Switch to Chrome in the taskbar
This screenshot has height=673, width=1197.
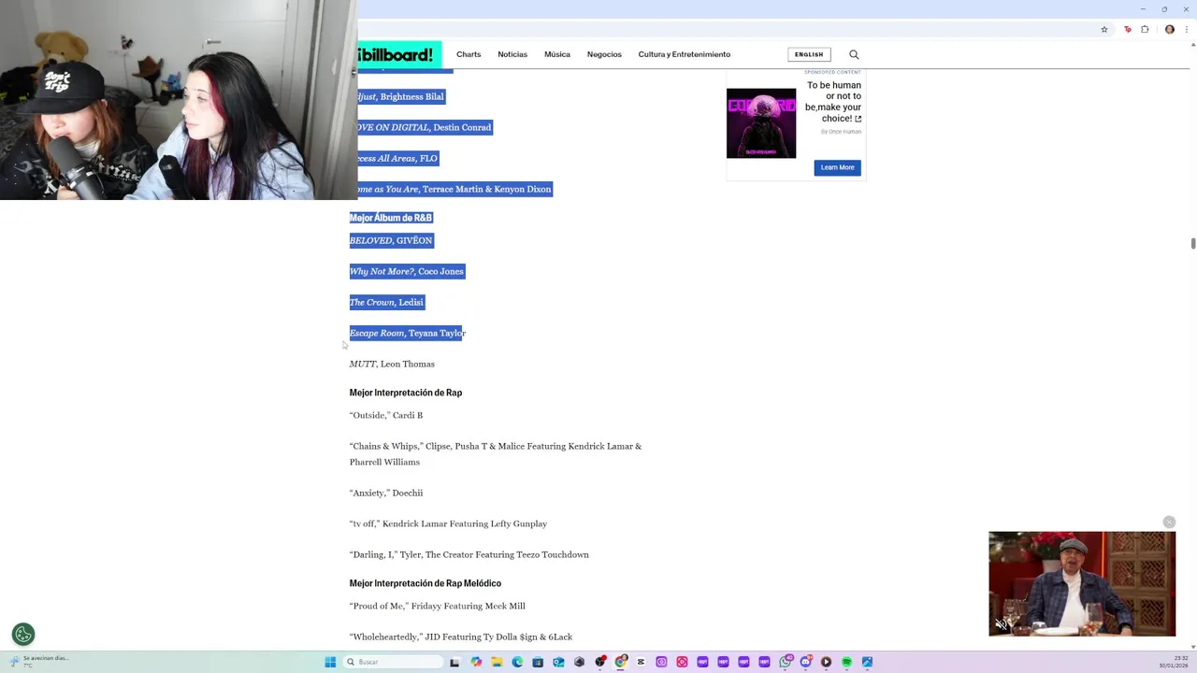click(620, 662)
